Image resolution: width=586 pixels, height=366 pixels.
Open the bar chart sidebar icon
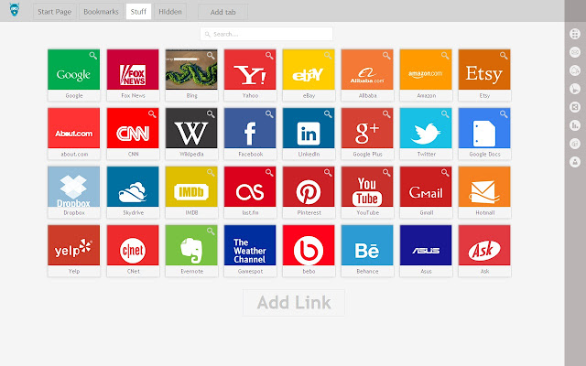[x=575, y=125]
